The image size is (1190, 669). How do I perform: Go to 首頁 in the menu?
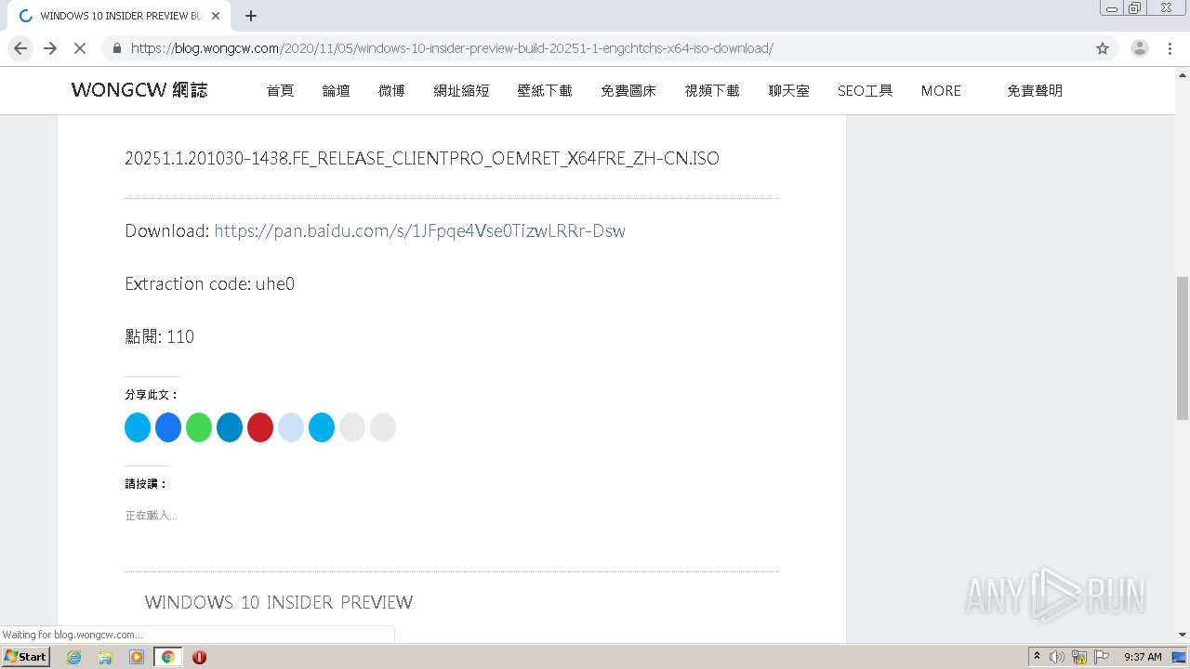coord(280,90)
